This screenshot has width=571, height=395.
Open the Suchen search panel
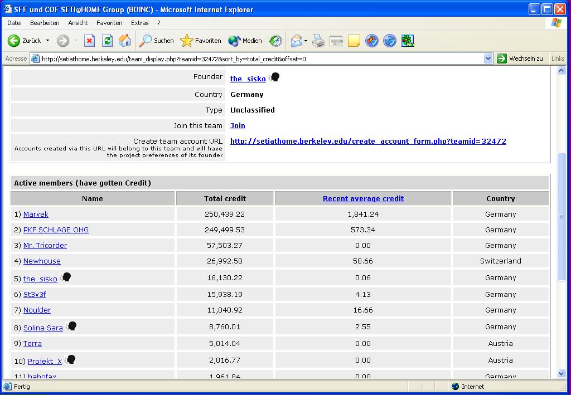tap(157, 41)
